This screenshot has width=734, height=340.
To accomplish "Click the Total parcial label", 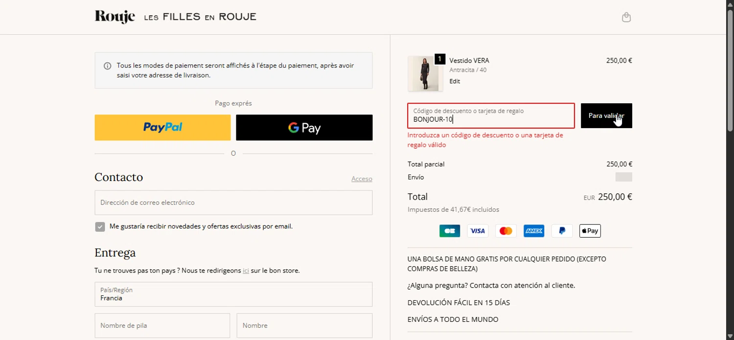I will 426,164.
